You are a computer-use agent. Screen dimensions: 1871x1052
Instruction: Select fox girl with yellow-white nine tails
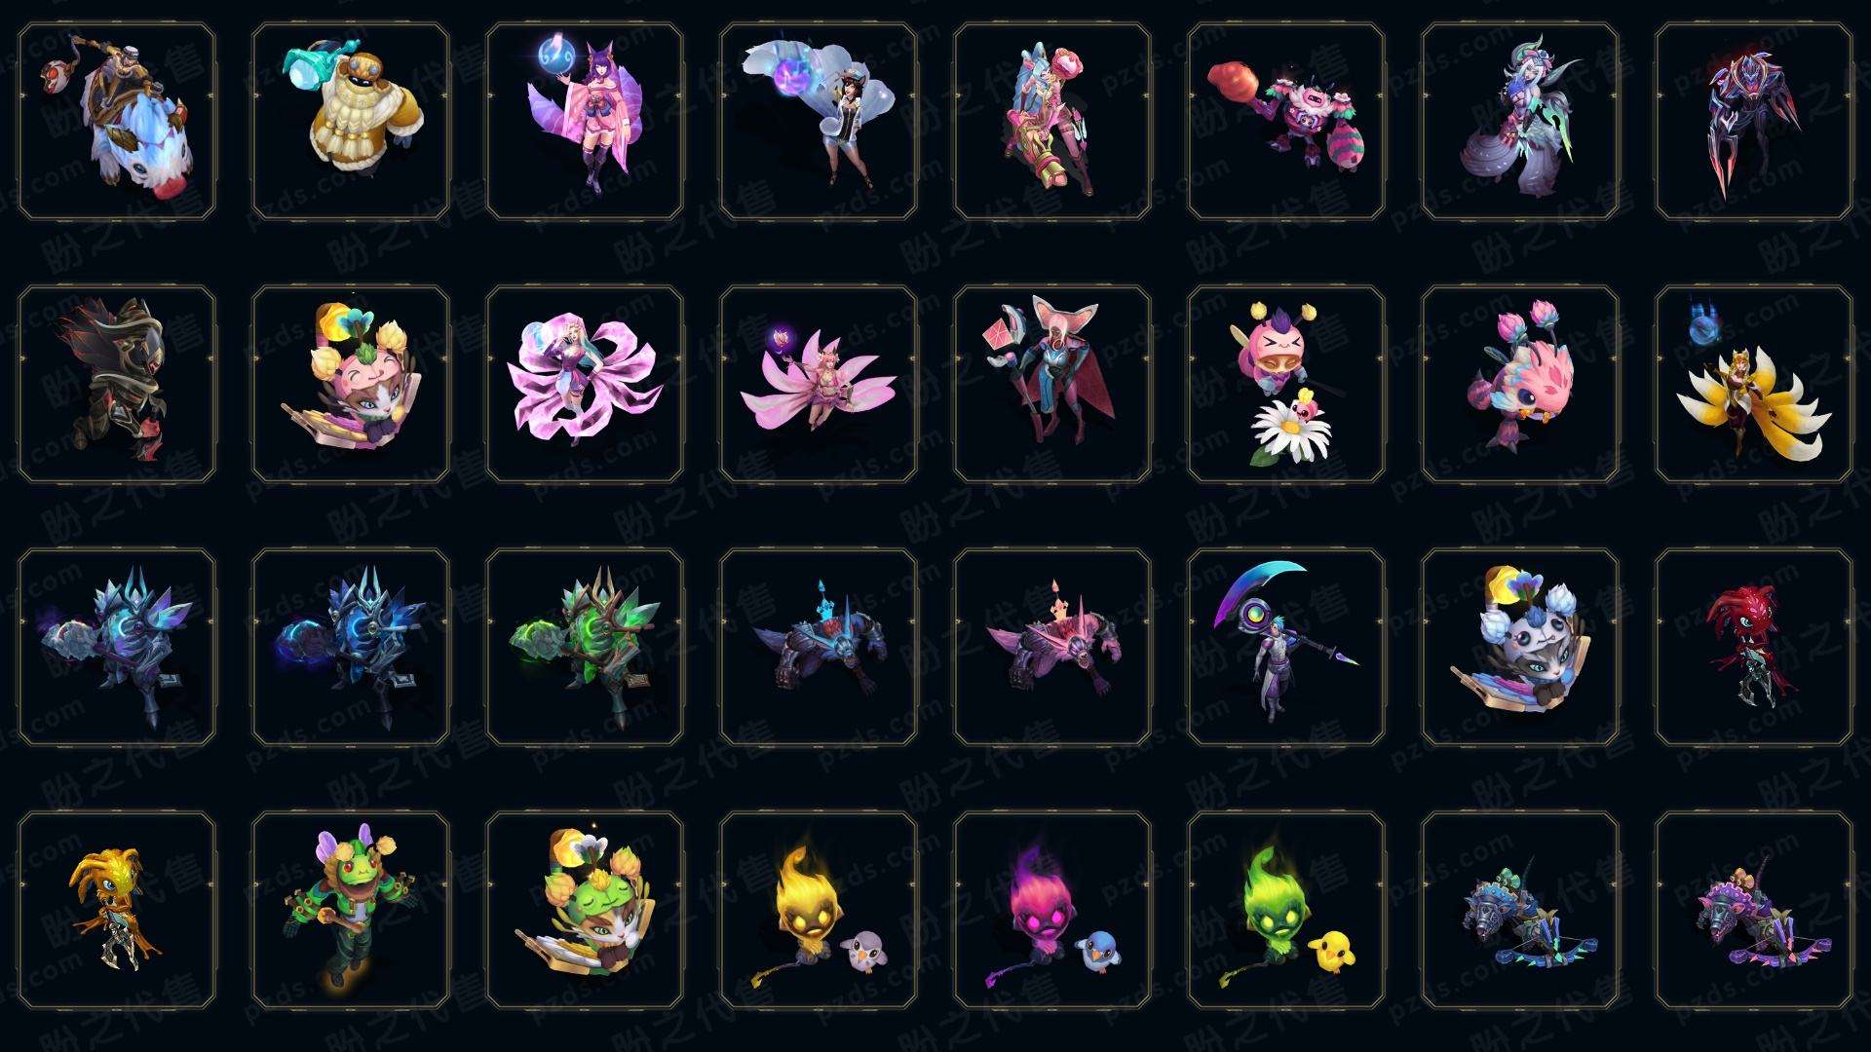click(x=1754, y=385)
